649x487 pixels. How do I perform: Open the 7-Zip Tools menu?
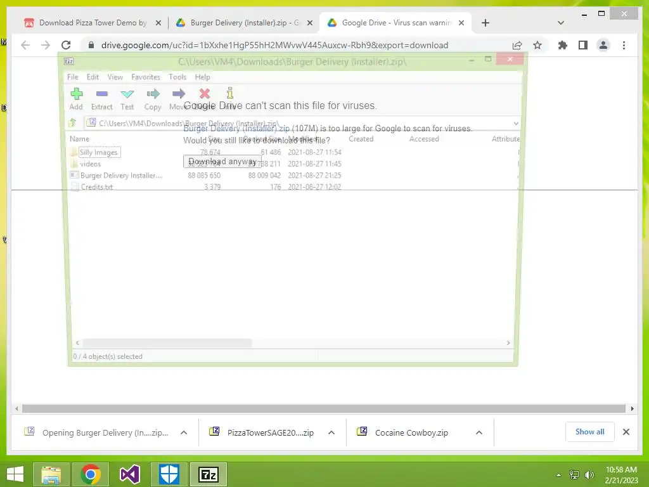pyautogui.click(x=177, y=77)
